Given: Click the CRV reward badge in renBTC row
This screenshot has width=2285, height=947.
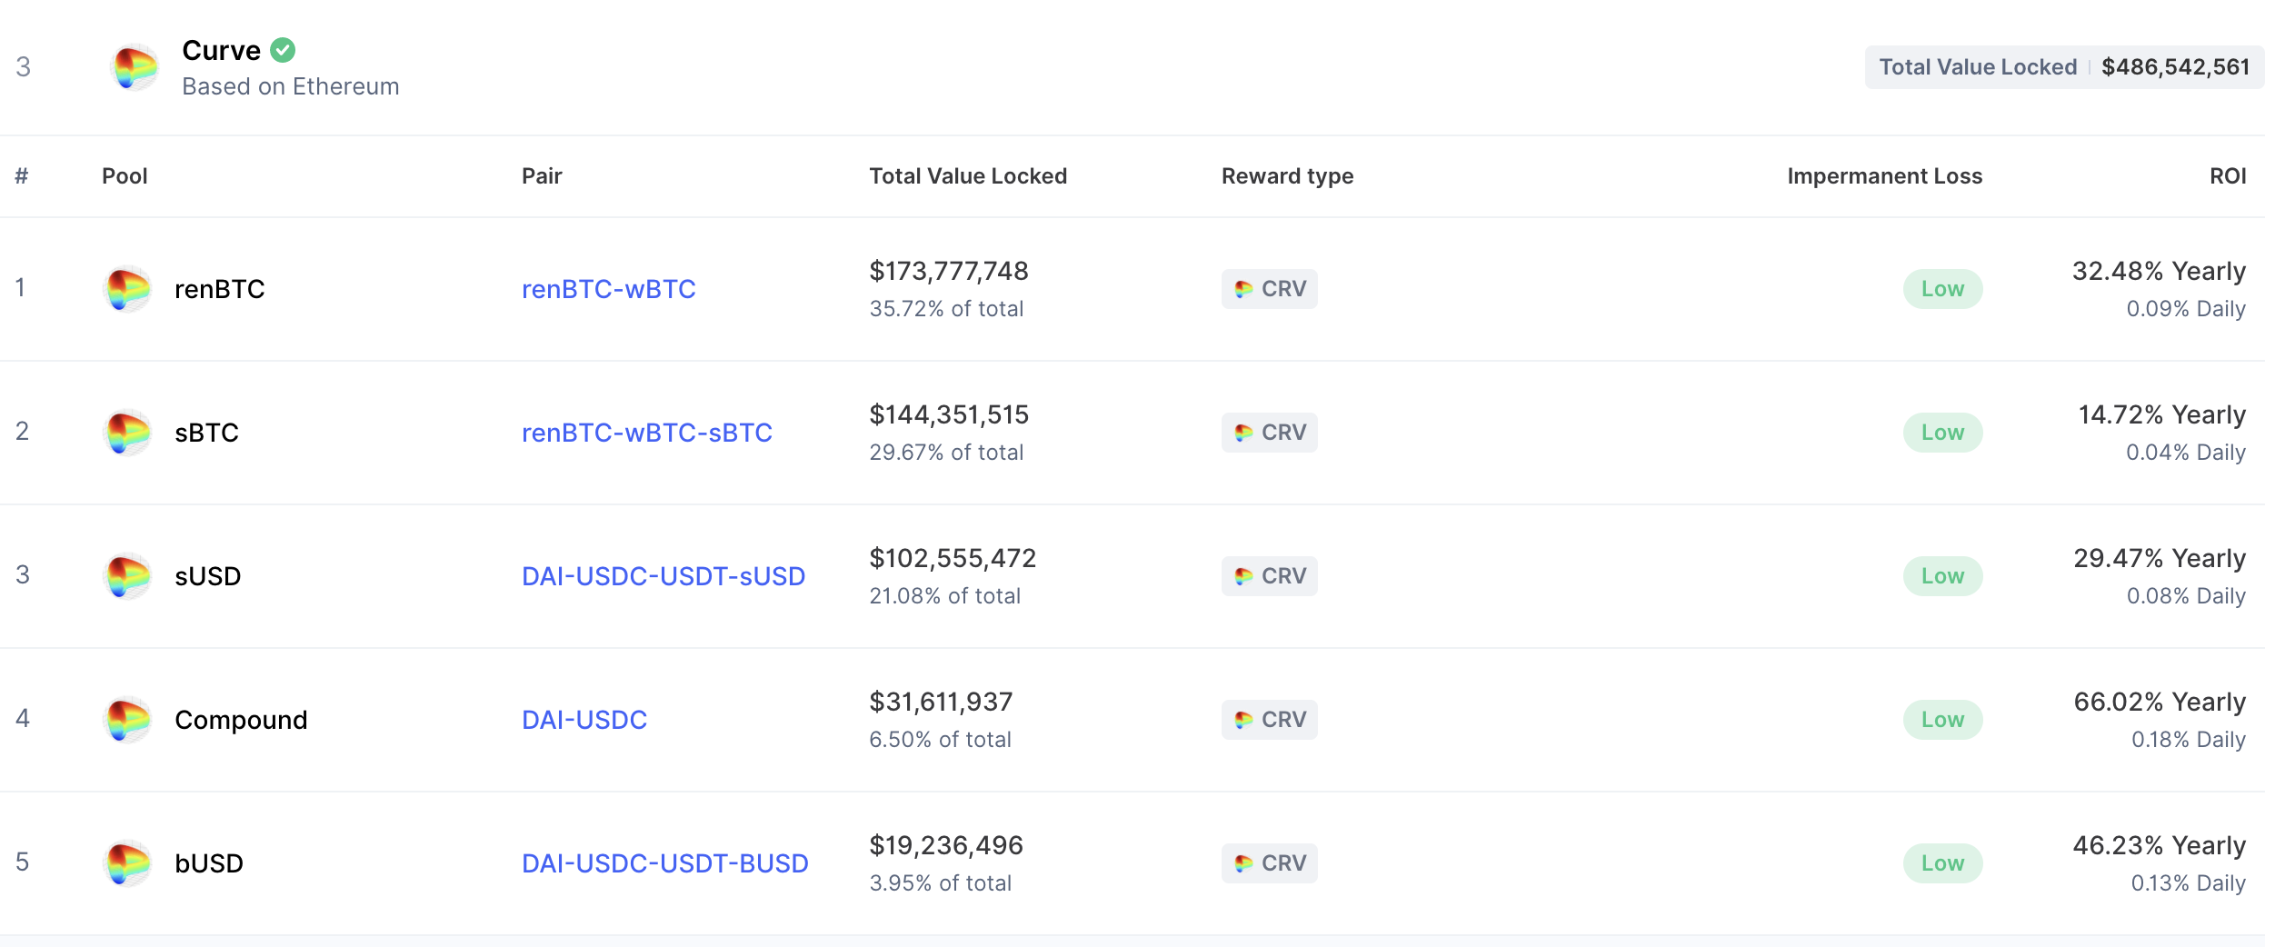Looking at the screenshot, I should (x=1269, y=289).
